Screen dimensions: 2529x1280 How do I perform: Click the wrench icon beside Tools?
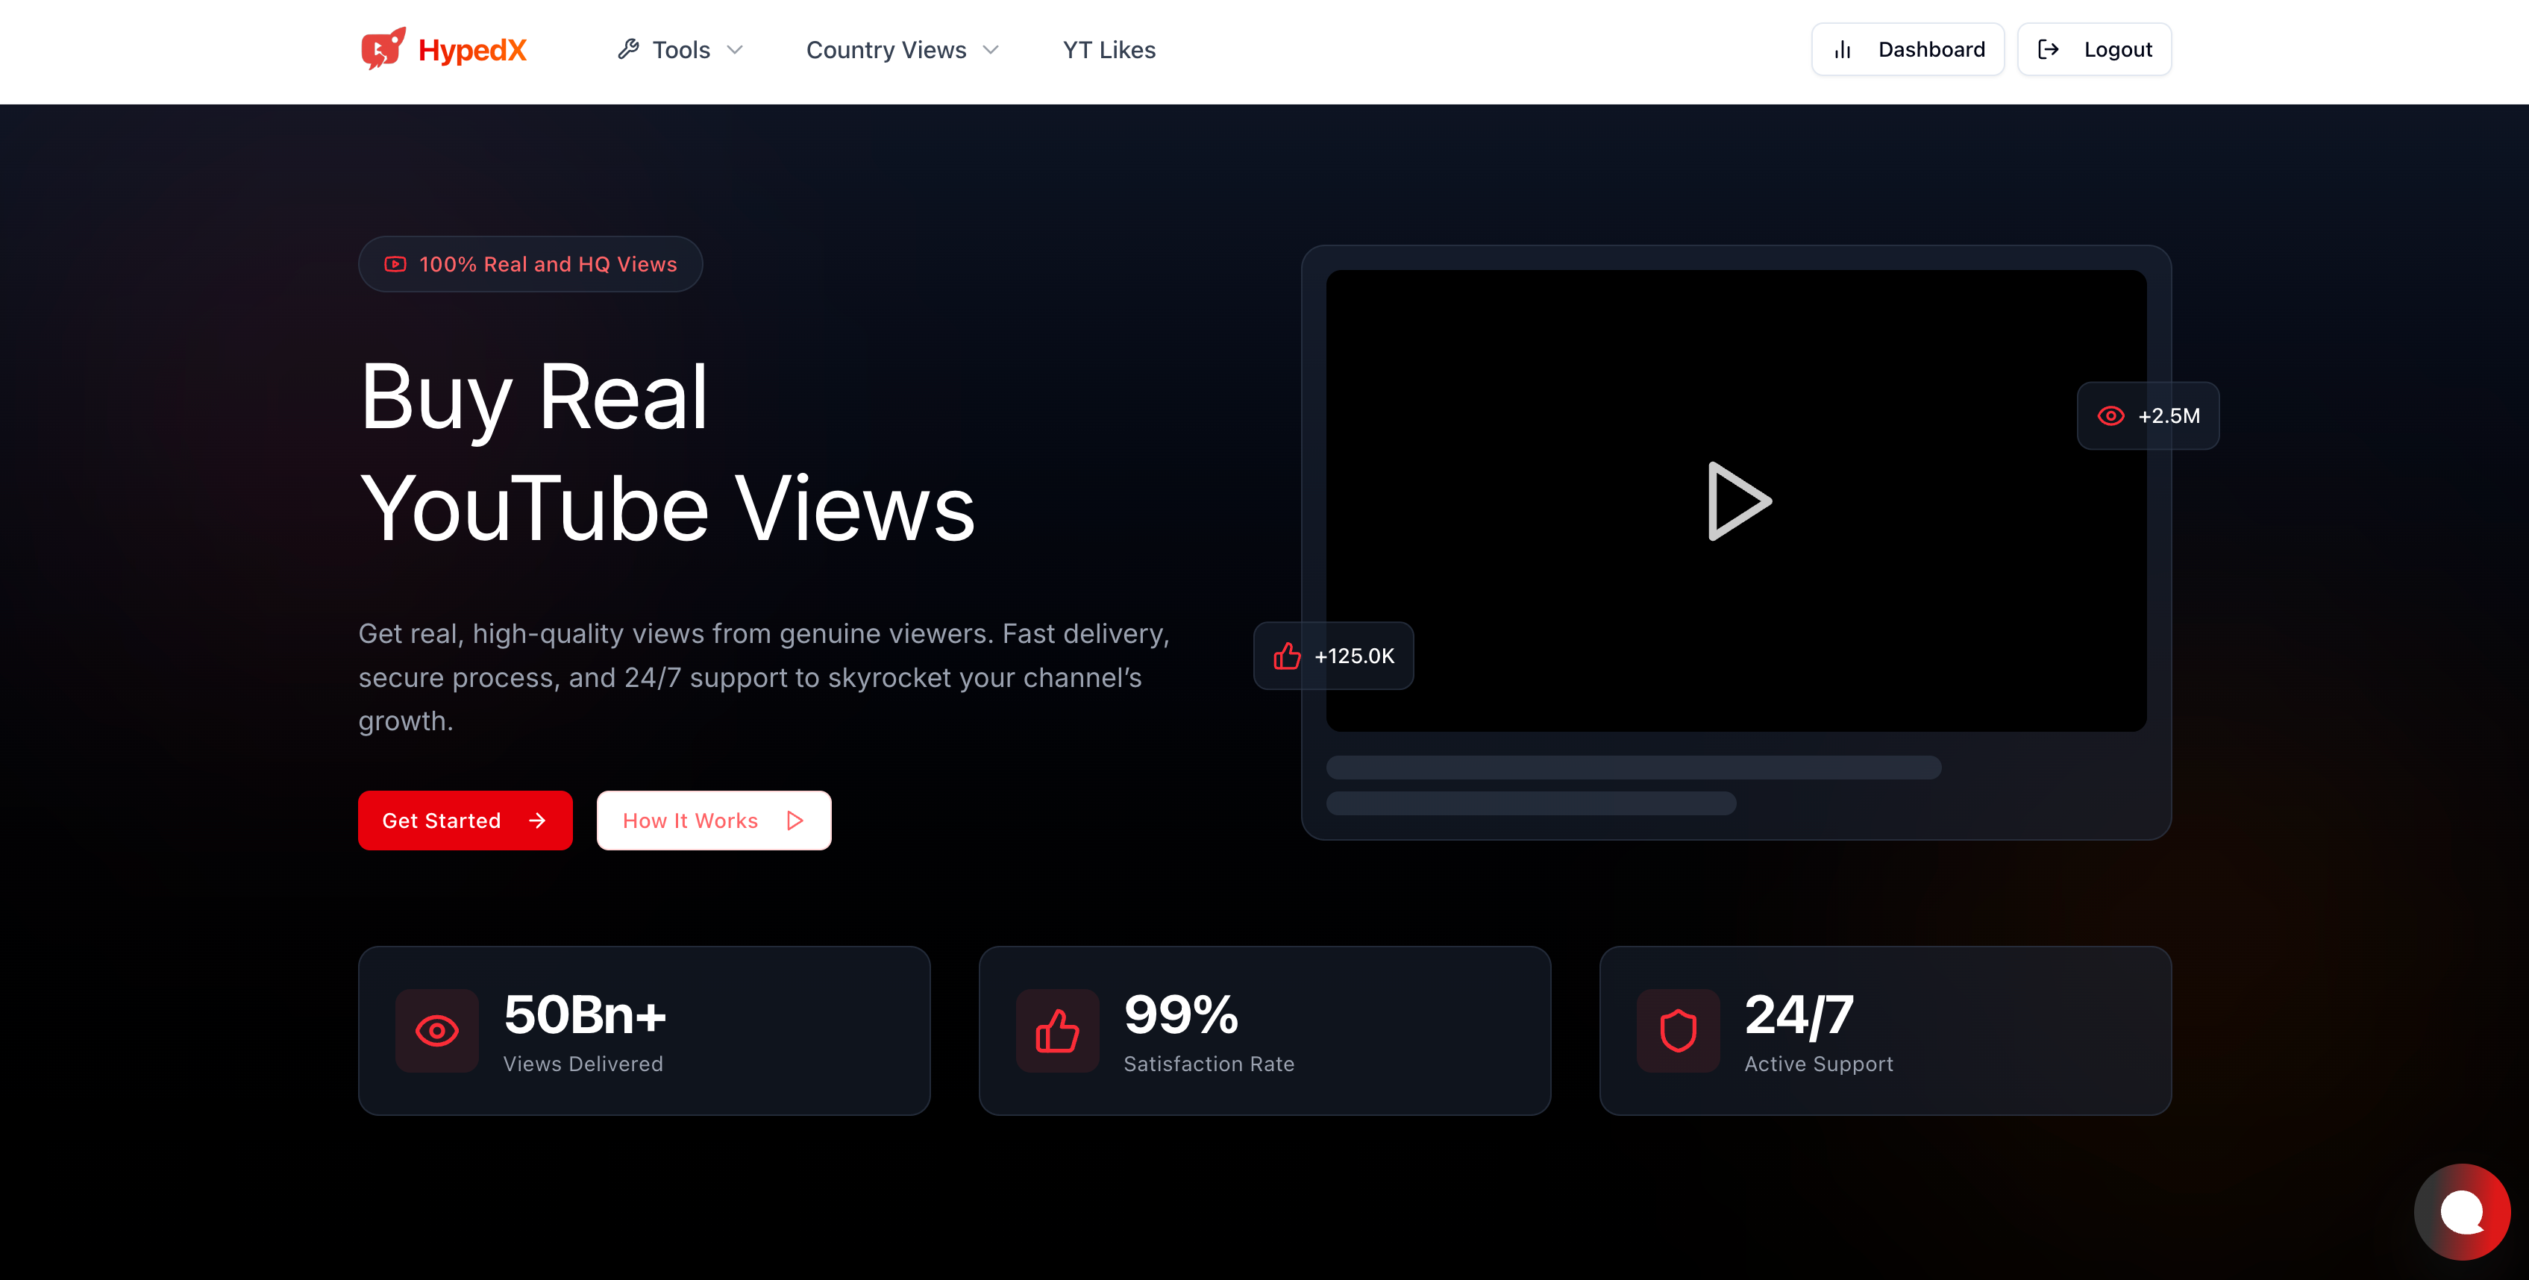tap(628, 49)
